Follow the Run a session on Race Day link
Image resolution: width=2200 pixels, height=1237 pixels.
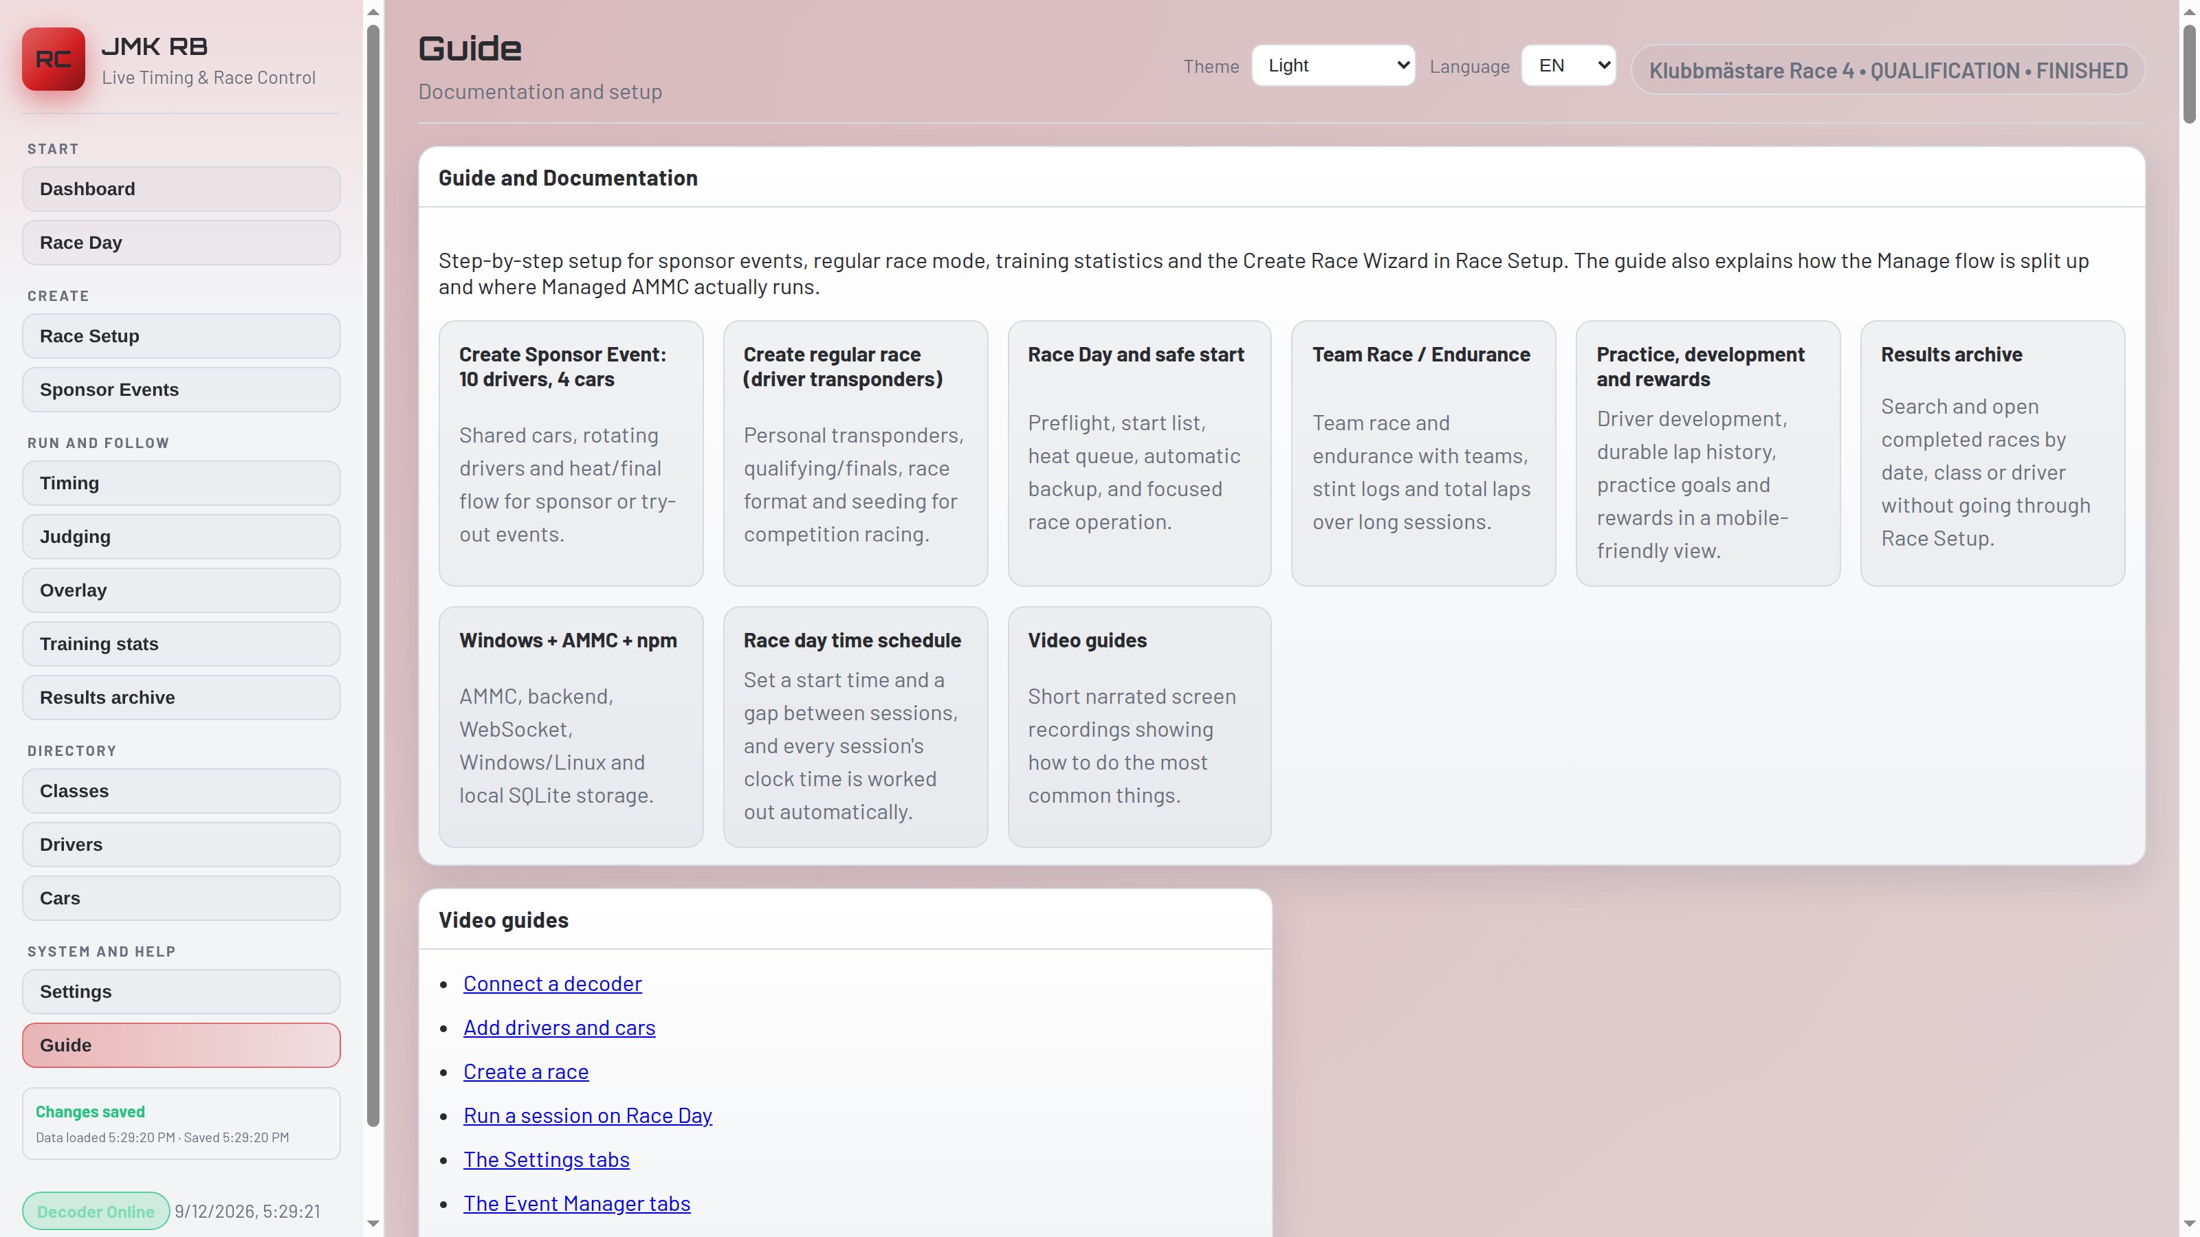click(x=588, y=1116)
